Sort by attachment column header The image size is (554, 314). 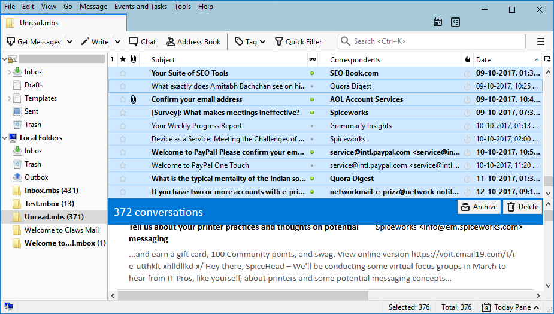click(134, 59)
